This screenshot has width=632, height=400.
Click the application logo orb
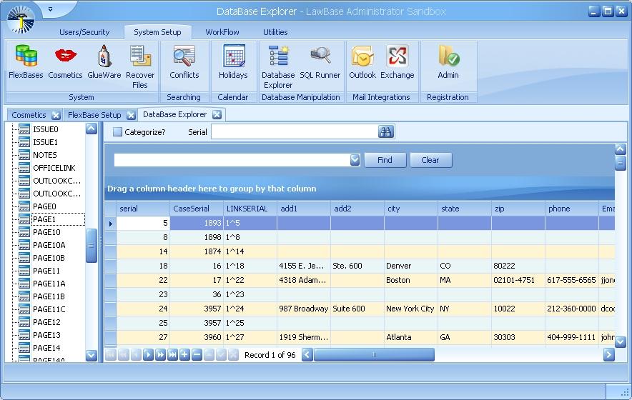(x=21, y=19)
